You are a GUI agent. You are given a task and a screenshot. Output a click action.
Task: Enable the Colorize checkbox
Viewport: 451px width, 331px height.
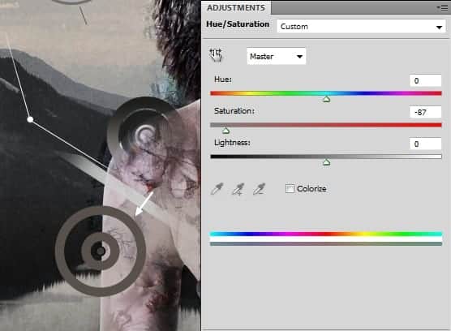click(x=290, y=189)
